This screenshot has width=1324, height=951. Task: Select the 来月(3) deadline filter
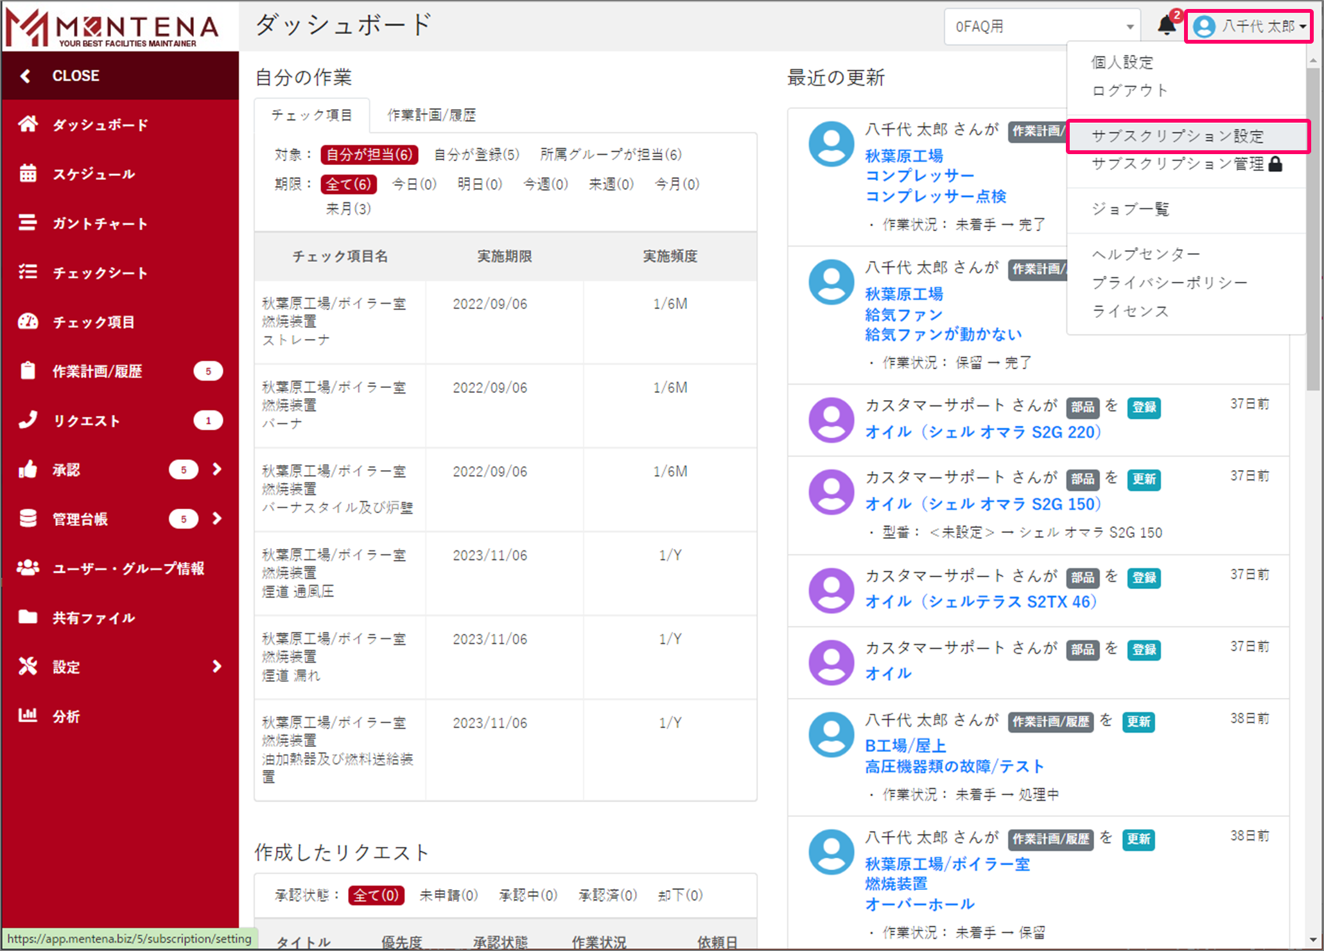point(348,209)
